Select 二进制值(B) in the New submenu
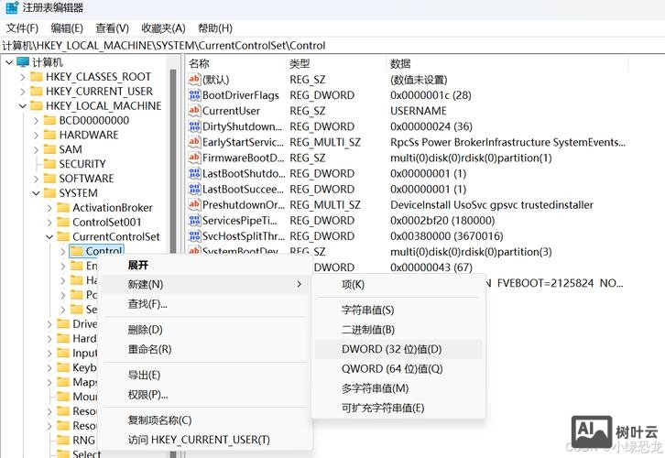 coord(398,330)
